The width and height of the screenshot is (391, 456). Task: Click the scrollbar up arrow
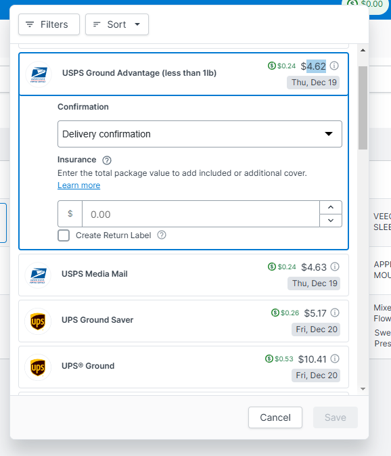tap(363, 50)
